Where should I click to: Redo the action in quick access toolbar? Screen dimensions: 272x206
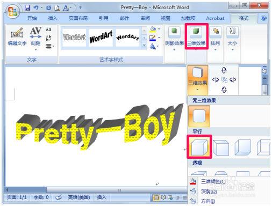click(x=48, y=8)
